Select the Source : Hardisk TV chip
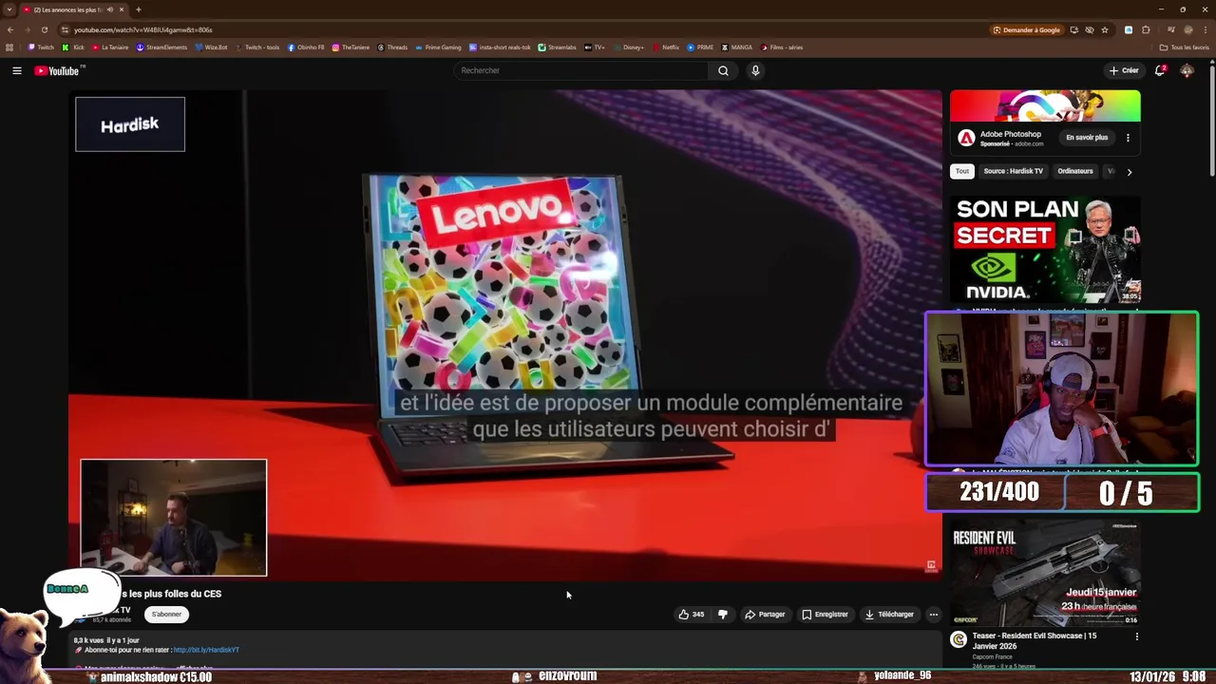 (x=1013, y=171)
